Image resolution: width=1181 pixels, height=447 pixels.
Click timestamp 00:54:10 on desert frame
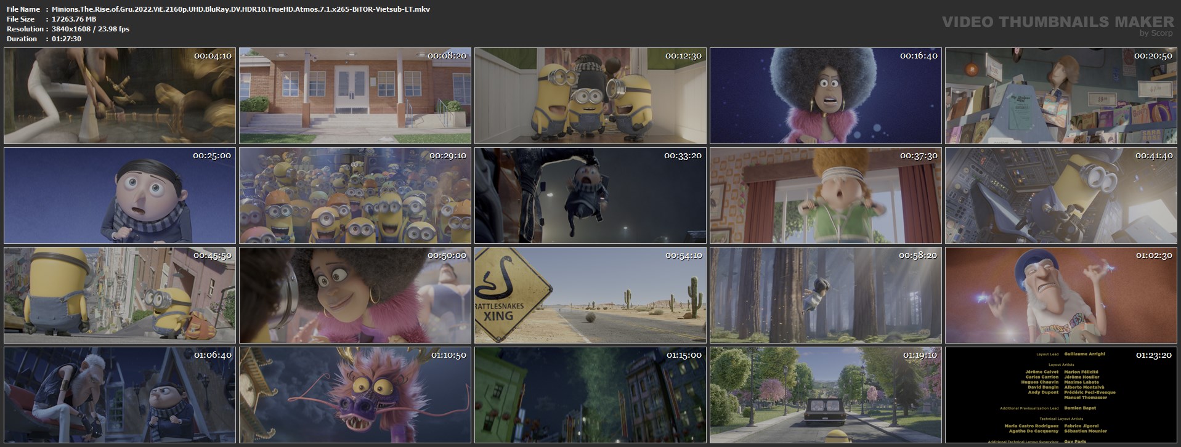[683, 256]
